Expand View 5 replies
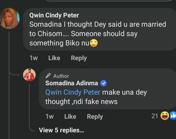The image size is (176, 139). click(x=61, y=130)
